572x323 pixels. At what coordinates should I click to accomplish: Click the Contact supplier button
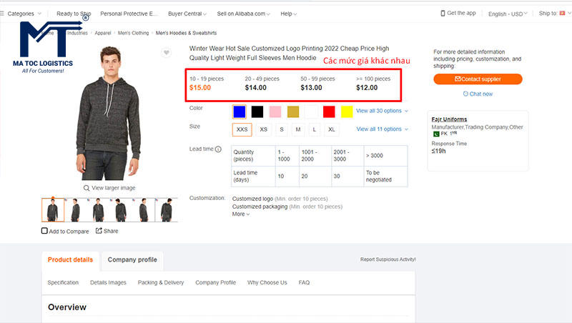pos(478,79)
